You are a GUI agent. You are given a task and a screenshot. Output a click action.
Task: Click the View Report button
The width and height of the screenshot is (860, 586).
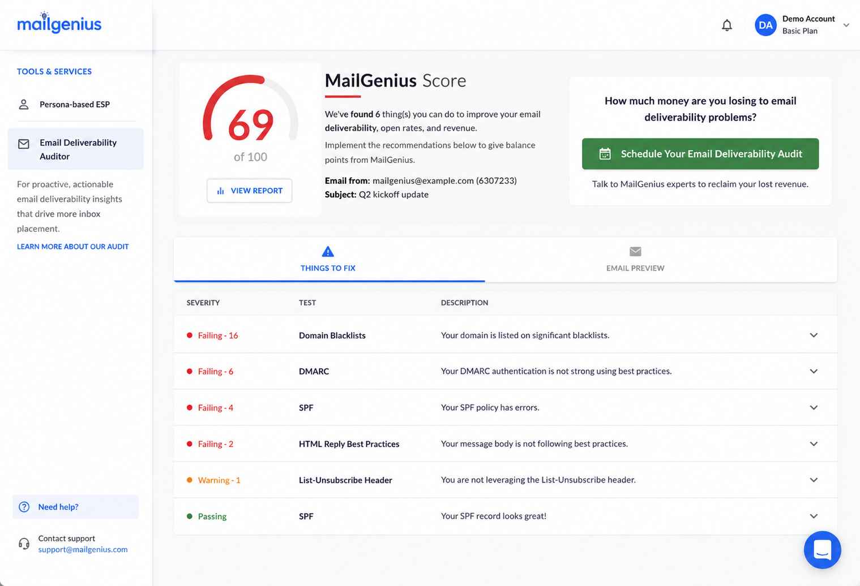pyautogui.click(x=249, y=191)
